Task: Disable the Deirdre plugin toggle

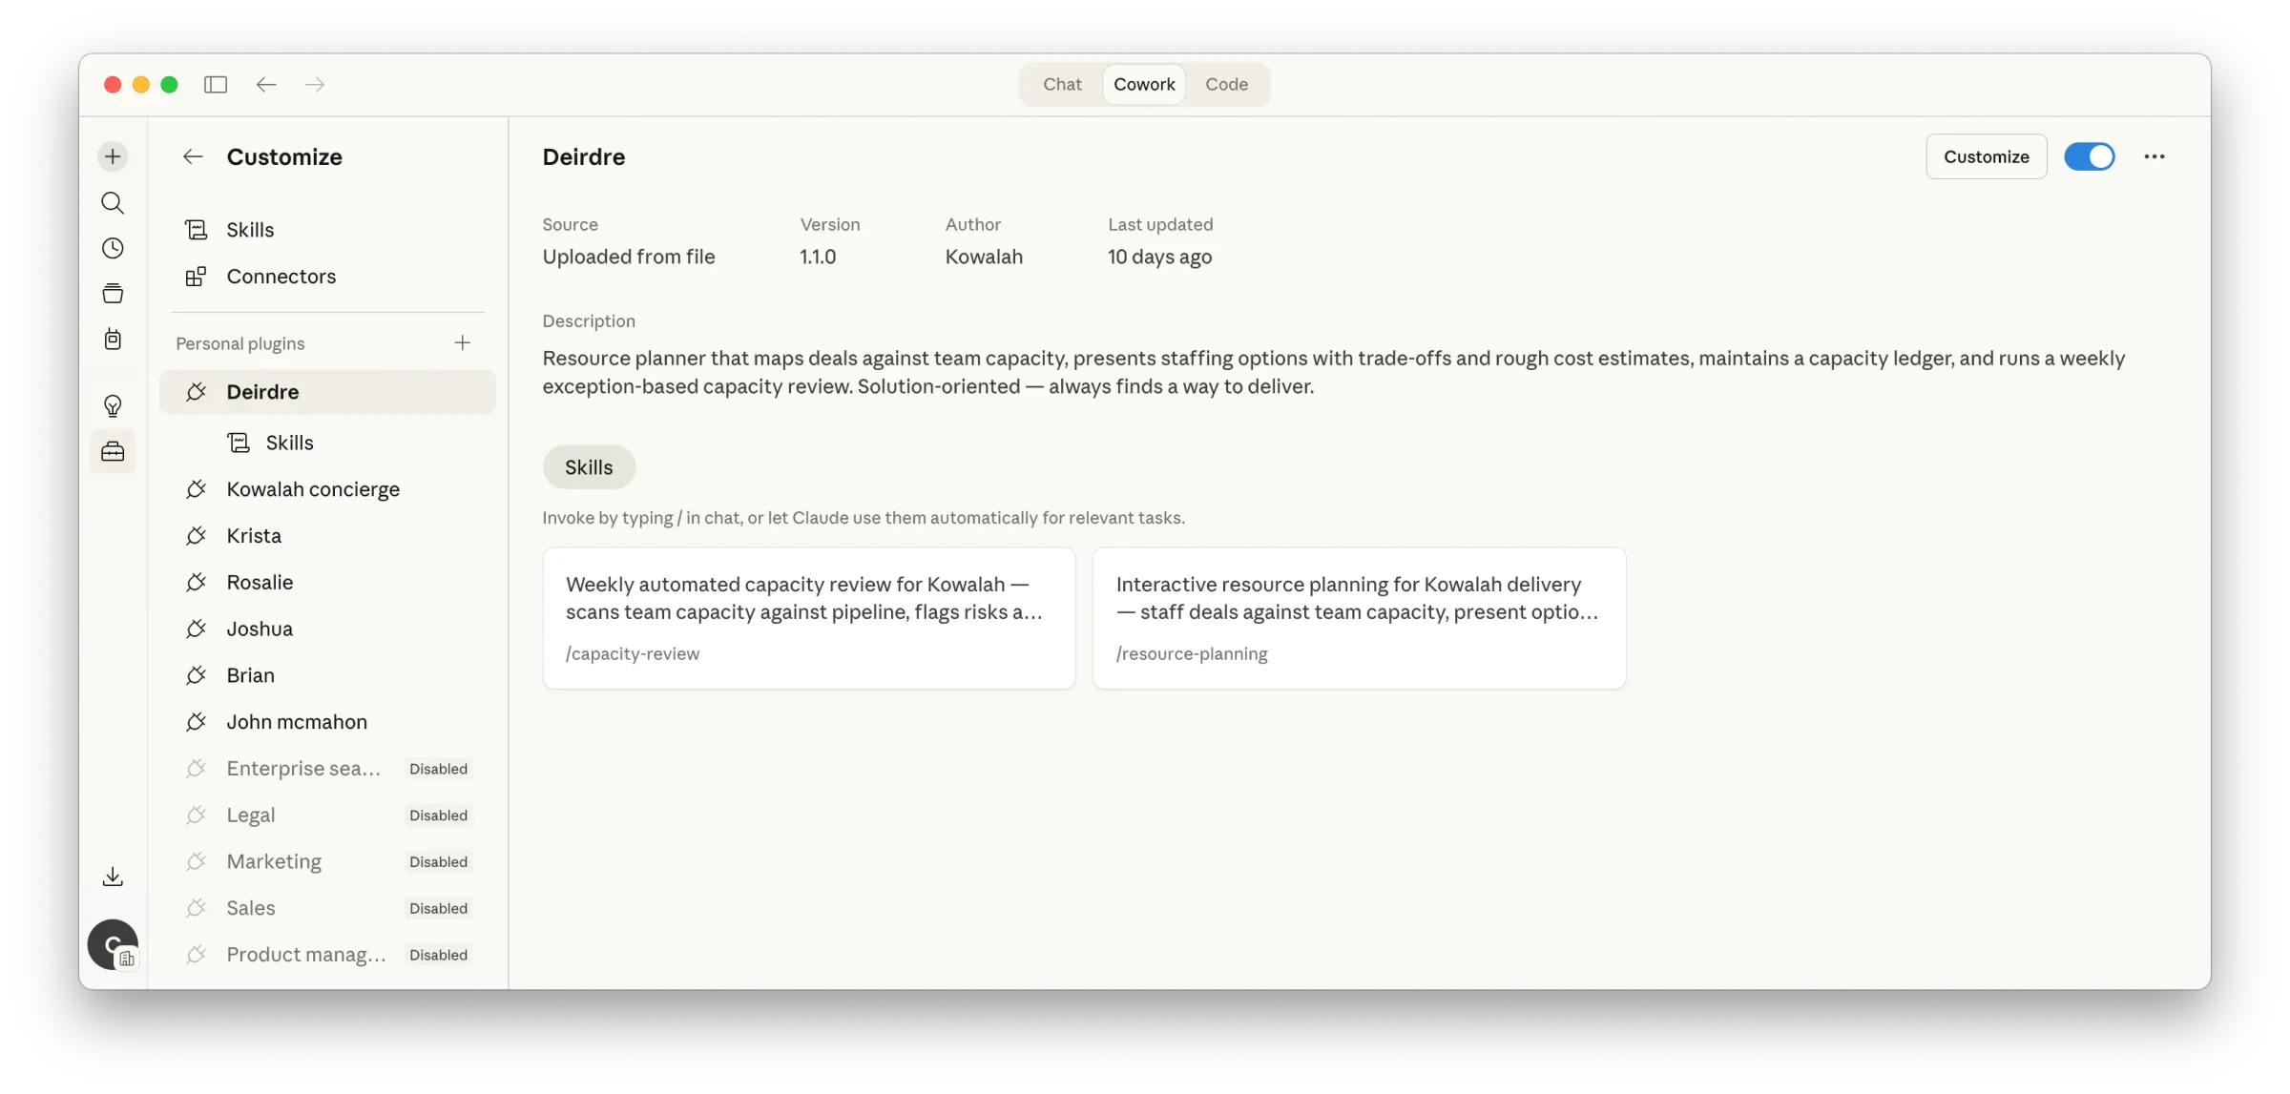Action: (2090, 155)
